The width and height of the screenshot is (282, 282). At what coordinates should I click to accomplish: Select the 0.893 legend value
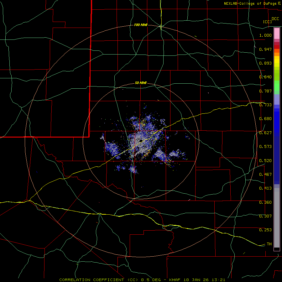[265, 63]
